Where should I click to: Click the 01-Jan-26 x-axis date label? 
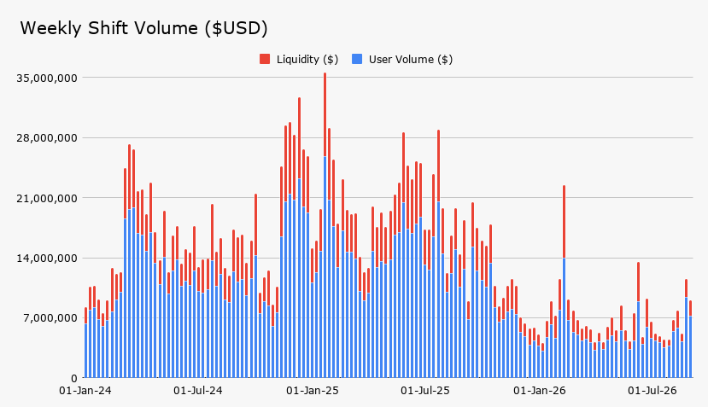(x=540, y=390)
